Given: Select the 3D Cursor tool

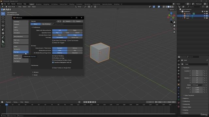Looking at the screenshot, I should (3, 18).
